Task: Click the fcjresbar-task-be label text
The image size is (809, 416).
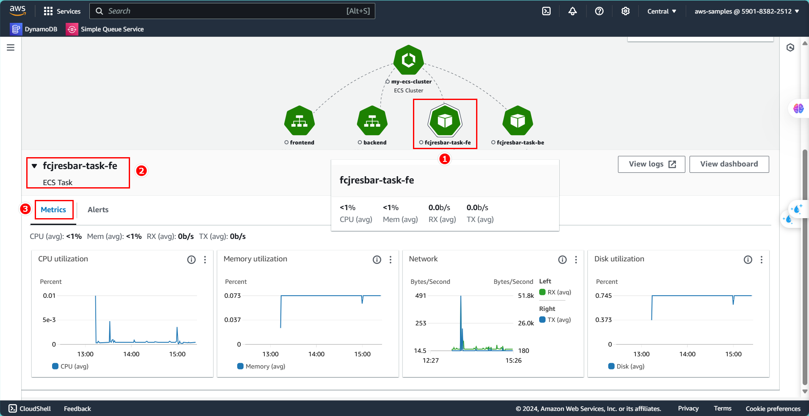Action: 521,142
